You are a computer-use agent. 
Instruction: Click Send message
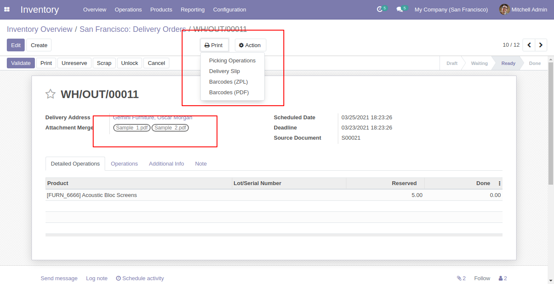click(59, 278)
